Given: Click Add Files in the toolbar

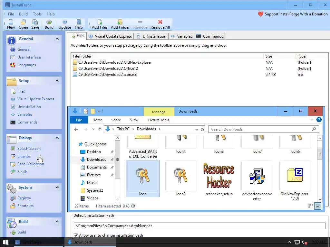Looking at the screenshot, I should click(100, 24).
